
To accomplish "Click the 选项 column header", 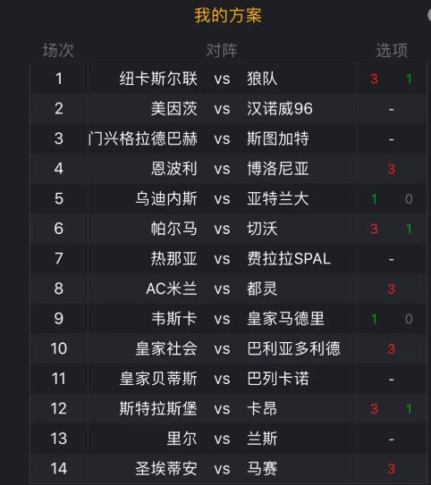I will tap(392, 50).
